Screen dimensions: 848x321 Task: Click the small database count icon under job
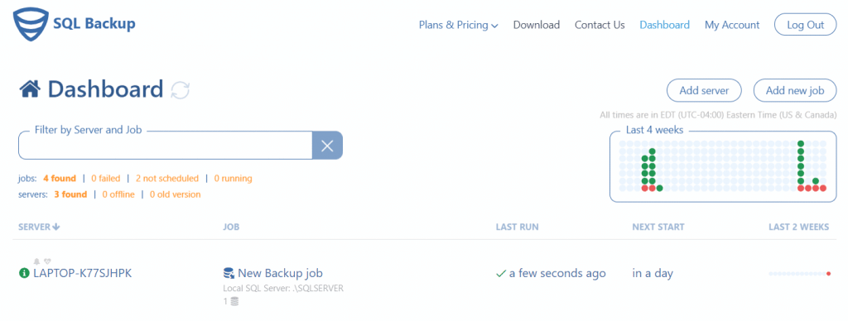tap(234, 301)
